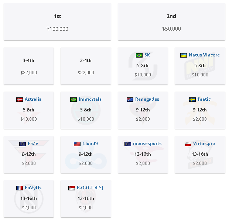Screen dimensions: 229x221
Task: Click the Sweden flag beside fnatic
Action: click(x=192, y=100)
